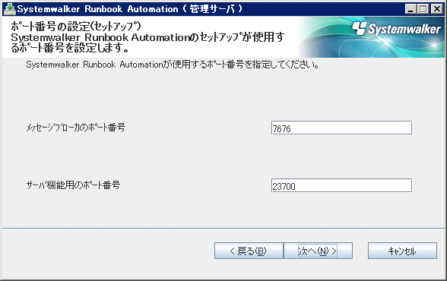
Task: Click the window title text Systemwalker Runbook Automation
Action: (97, 9)
